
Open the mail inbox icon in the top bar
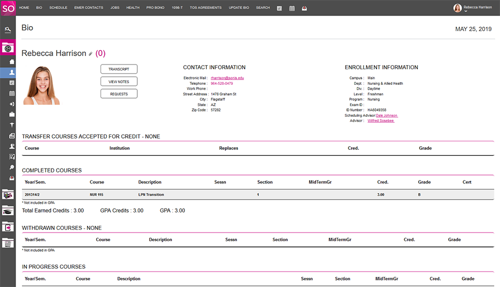point(304,8)
